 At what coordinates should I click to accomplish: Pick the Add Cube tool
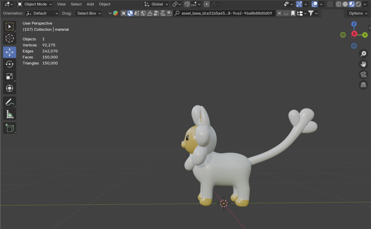click(x=9, y=128)
